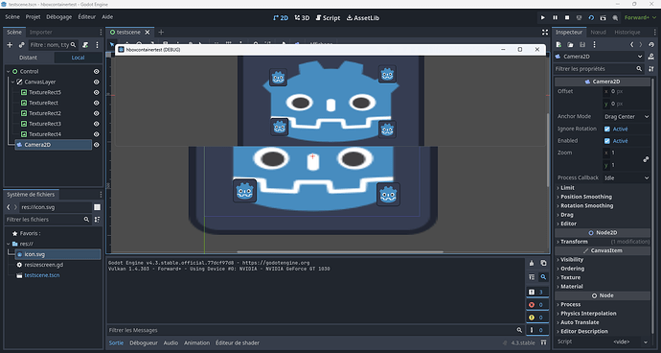661x353 pixels.
Task: Switch to the Nœud tab
Action: click(x=598, y=32)
